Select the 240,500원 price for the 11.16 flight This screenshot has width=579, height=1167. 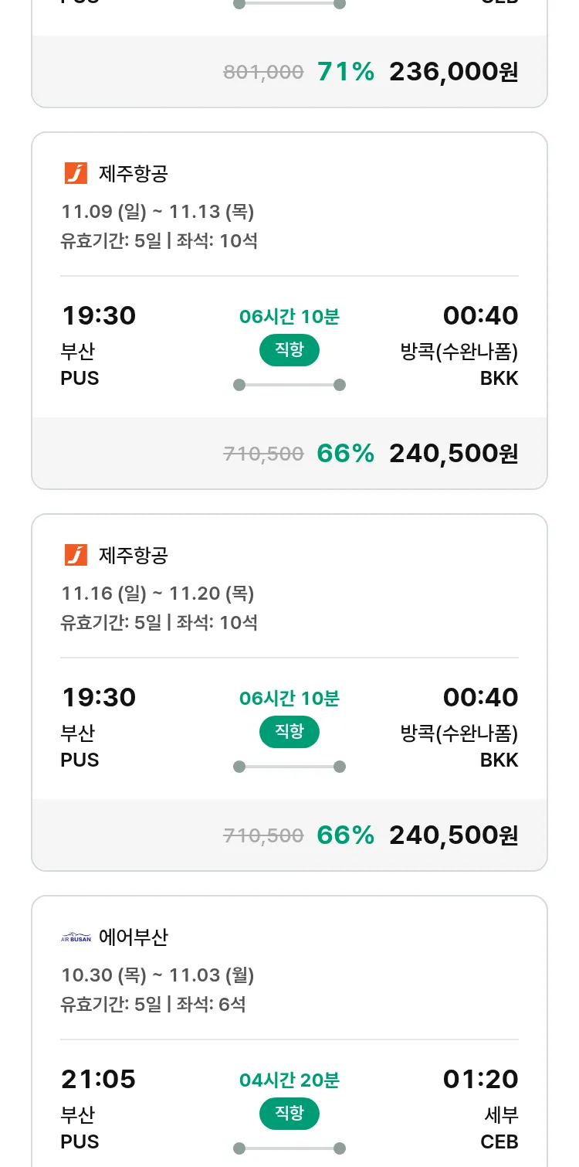(x=453, y=835)
